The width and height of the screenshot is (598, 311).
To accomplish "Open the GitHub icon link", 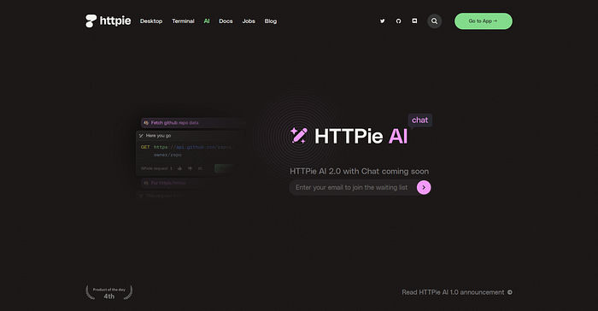I will coord(398,21).
